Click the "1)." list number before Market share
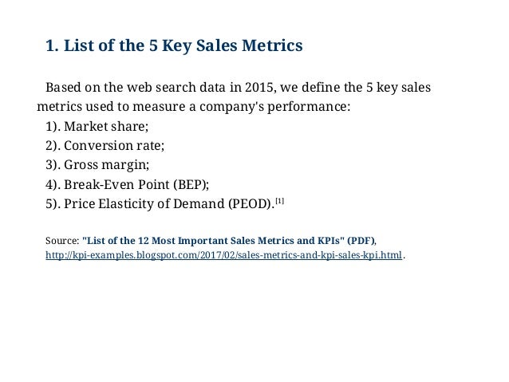Screen dimensions: 509x382 pos(53,126)
